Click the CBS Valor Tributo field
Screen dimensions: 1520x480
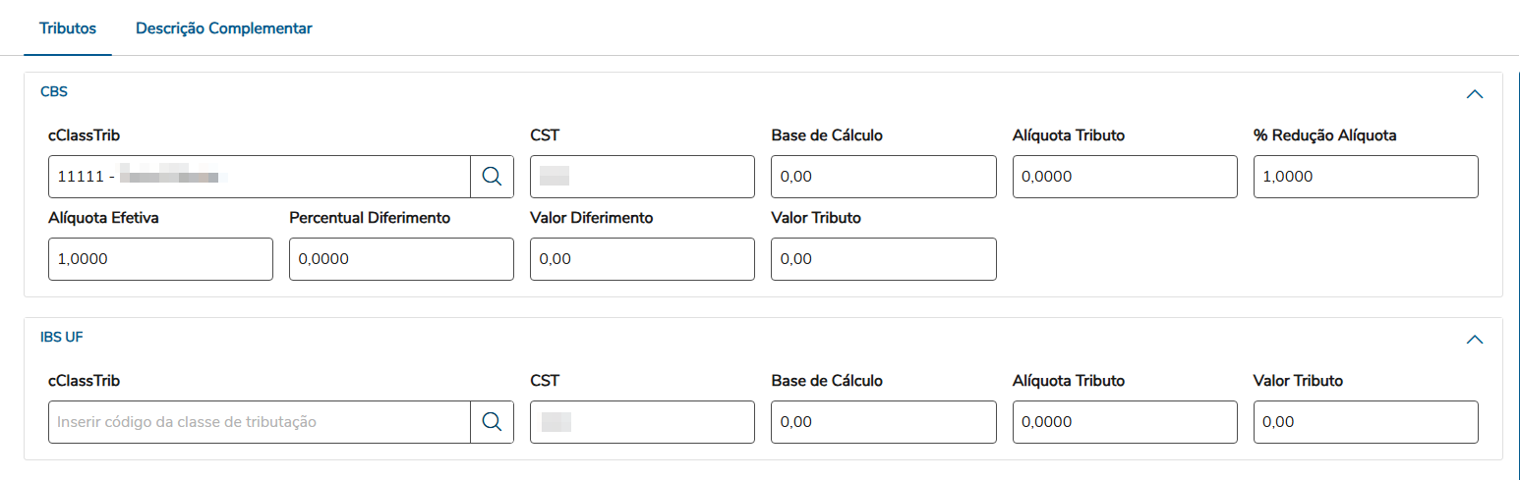click(x=883, y=259)
